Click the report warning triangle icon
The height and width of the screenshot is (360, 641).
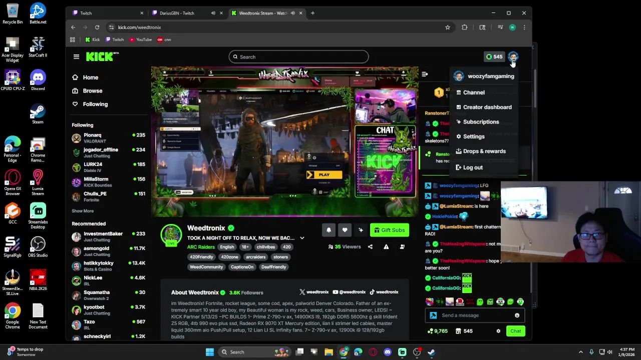(386, 246)
